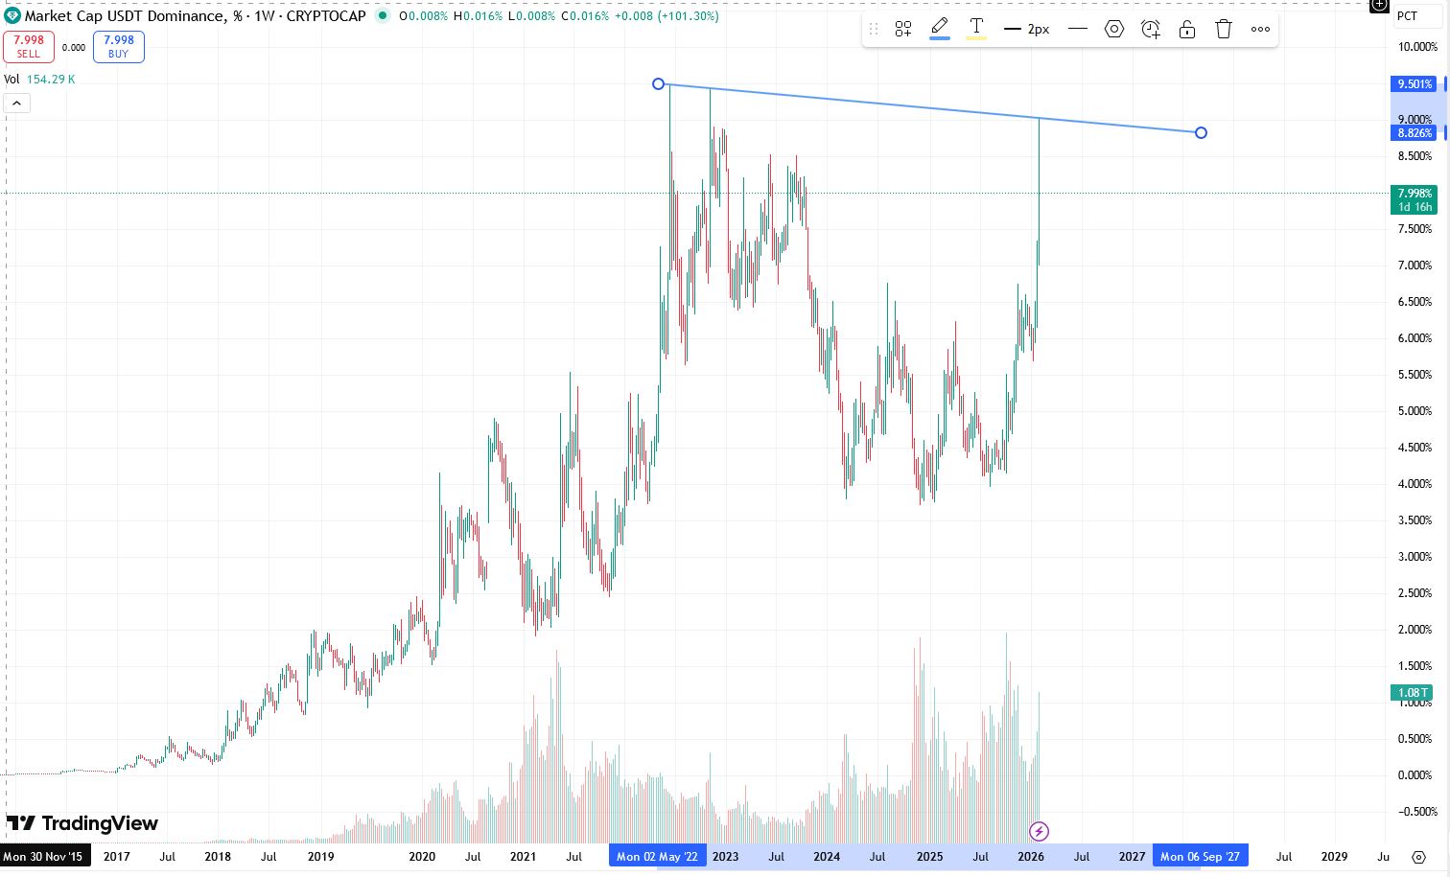Open the lightning event marker on the timeline

(x=1039, y=831)
